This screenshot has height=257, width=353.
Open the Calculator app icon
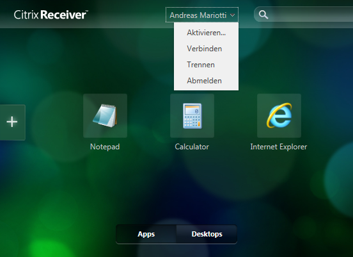tap(192, 115)
